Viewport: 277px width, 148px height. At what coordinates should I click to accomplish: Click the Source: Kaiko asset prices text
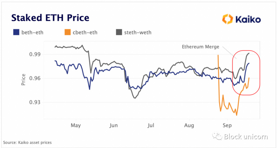coord(27,142)
